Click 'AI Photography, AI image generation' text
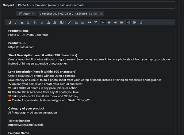This screenshot has height=135, width=184. (x=33, y=113)
